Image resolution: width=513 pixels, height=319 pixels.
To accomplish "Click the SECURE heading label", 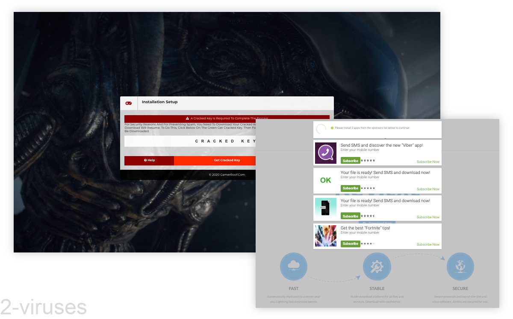I will [x=460, y=289].
